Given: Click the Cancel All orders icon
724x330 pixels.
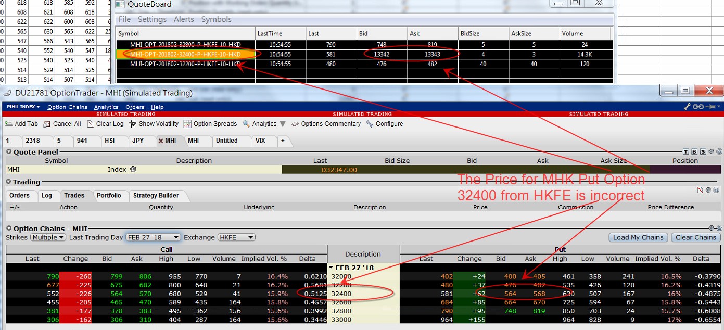Looking at the screenshot, I should tap(47, 124).
